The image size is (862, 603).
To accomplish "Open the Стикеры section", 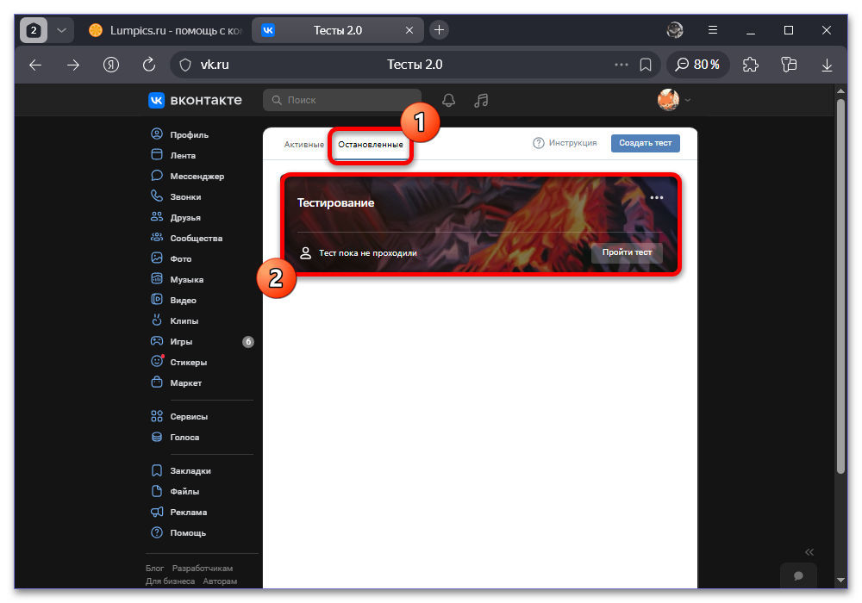I will point(178,363).
